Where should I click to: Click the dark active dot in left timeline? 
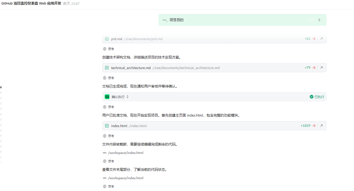click(x=1, y=87)
